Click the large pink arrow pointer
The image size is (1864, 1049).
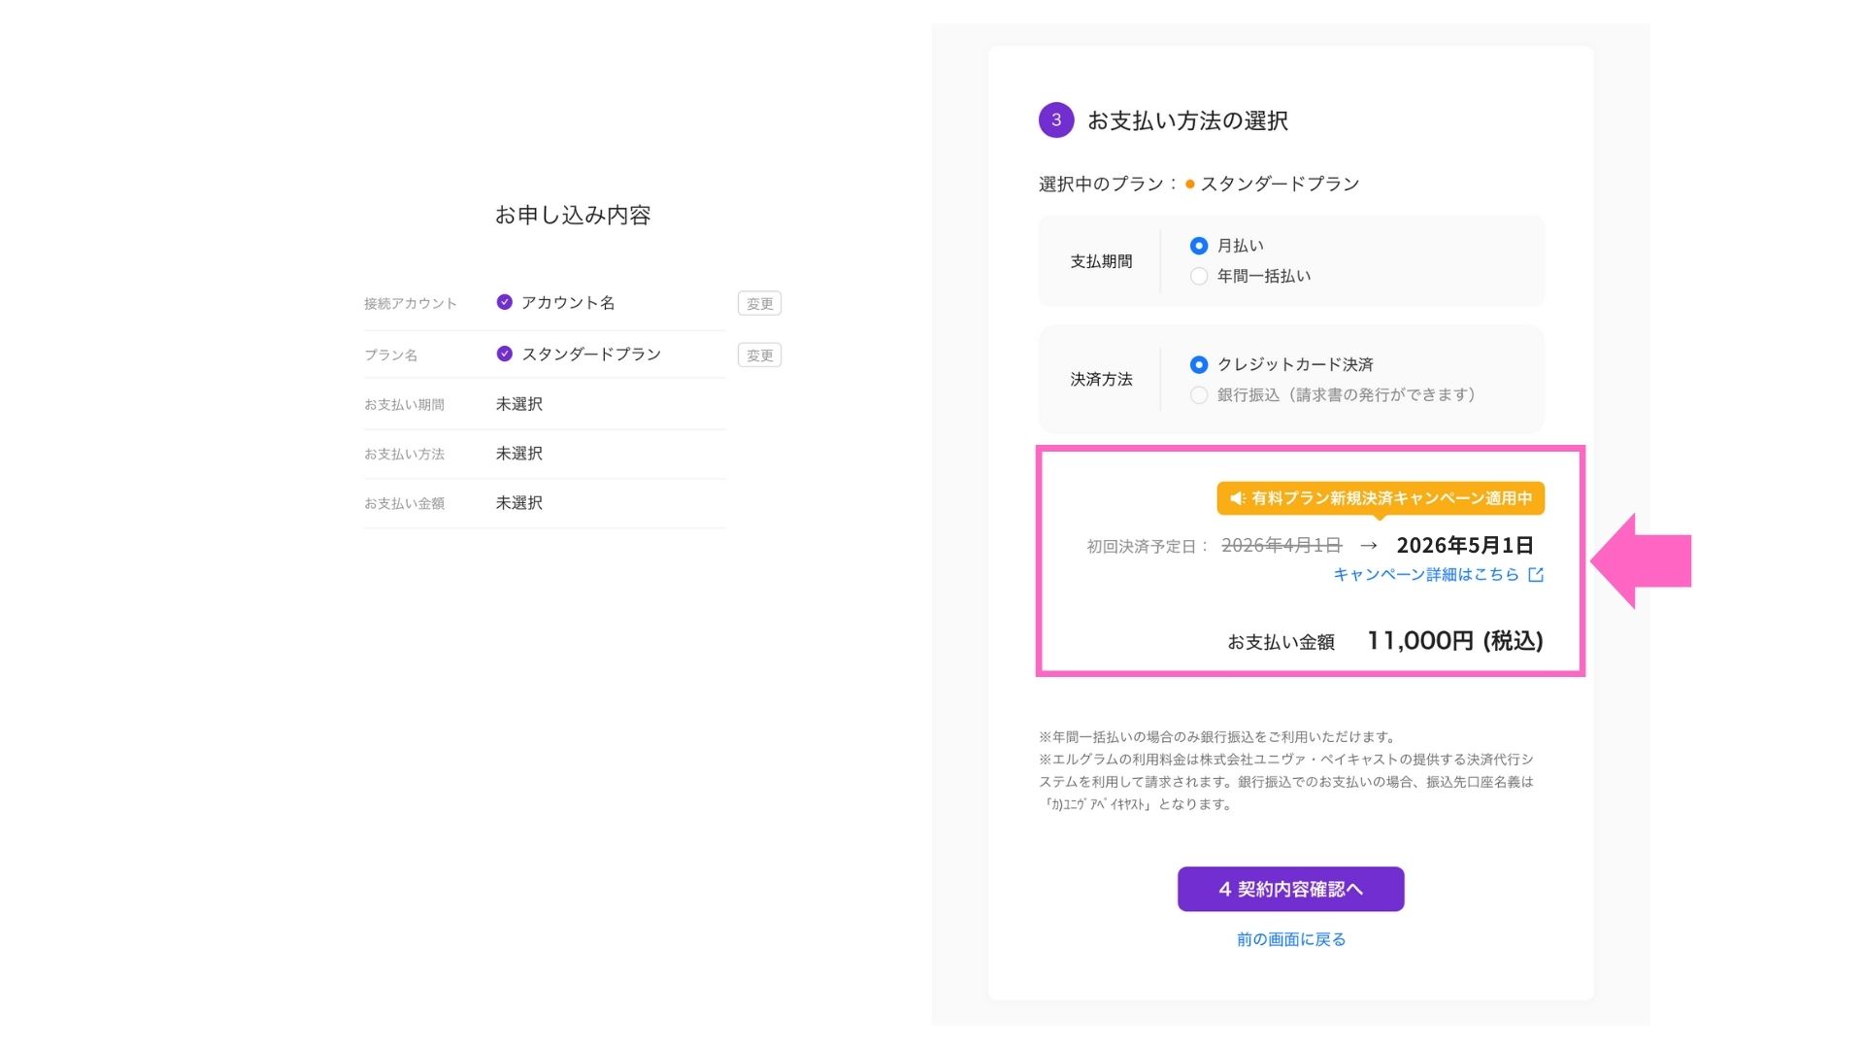click(1641, 560)
